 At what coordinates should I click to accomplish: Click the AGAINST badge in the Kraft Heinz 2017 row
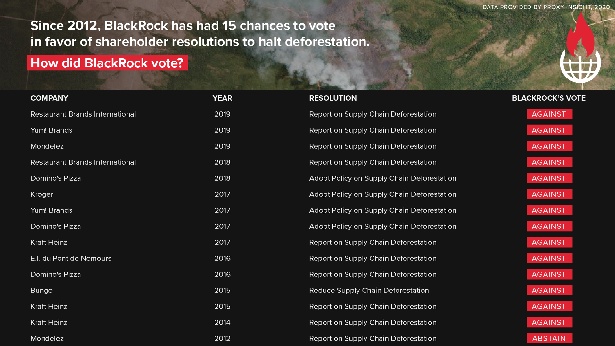click(x=549, y=242)
